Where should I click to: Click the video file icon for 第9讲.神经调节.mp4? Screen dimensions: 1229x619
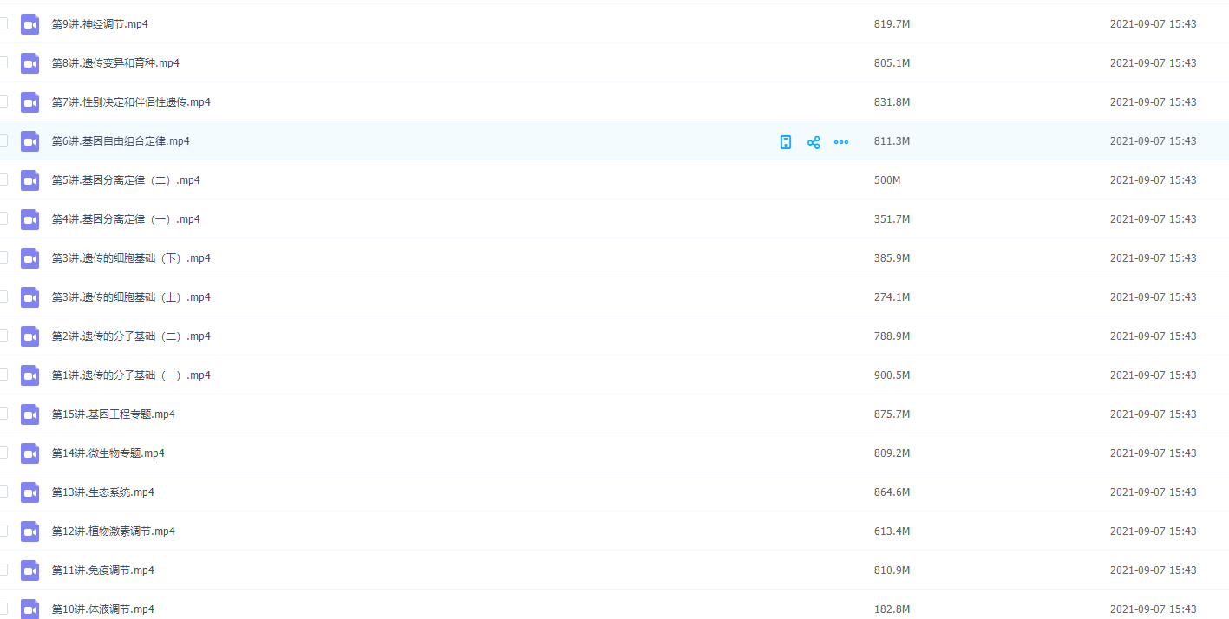(x=30, y=24)
